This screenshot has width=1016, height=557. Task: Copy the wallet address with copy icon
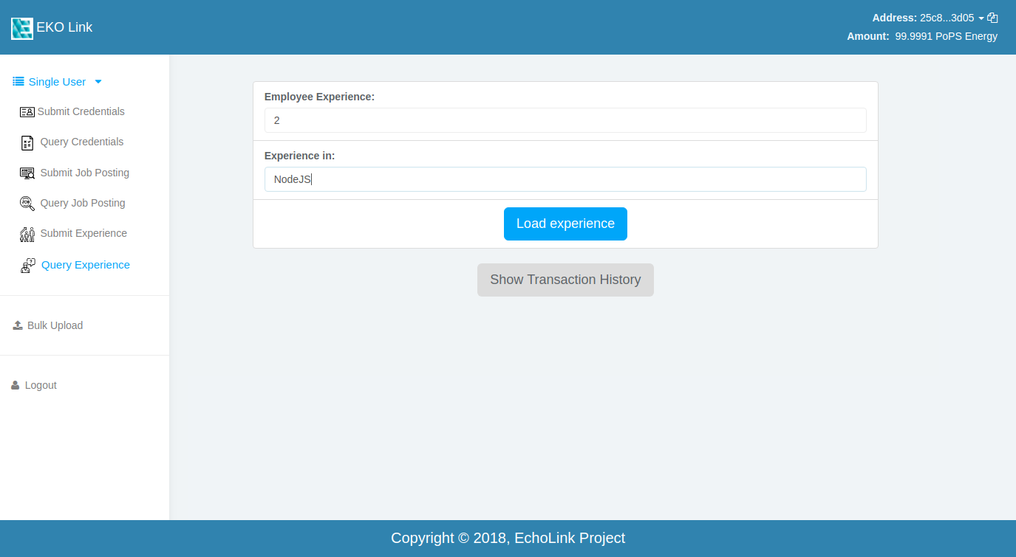[x=992, y=18]
